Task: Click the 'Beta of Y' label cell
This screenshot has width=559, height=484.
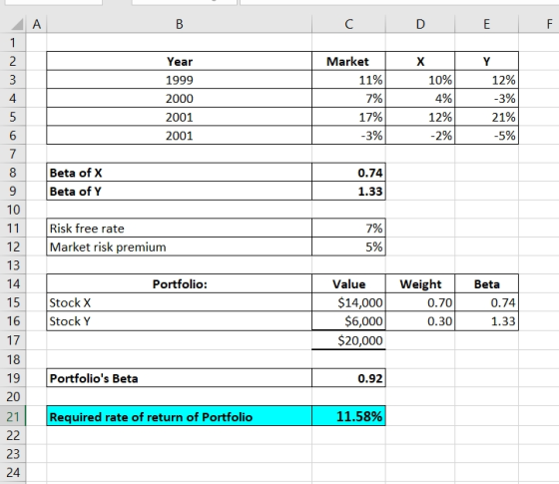Action: pyautogui.click(x=179, y=191)
